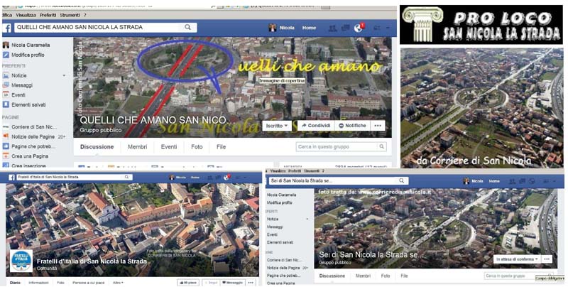568x287 pixels.
Task: Click Pagine che potreb... icon in top sidebar
Action: tap(6, 146)
